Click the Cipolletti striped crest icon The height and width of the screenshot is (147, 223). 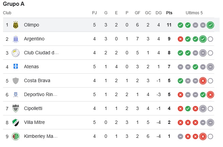click(16, 108)
